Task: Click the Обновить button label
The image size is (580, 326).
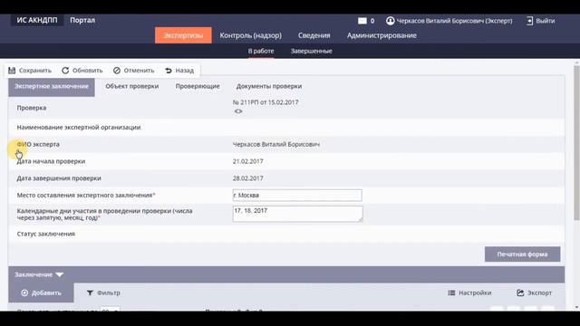Action: pyautogui.click(x=87, y=71)
